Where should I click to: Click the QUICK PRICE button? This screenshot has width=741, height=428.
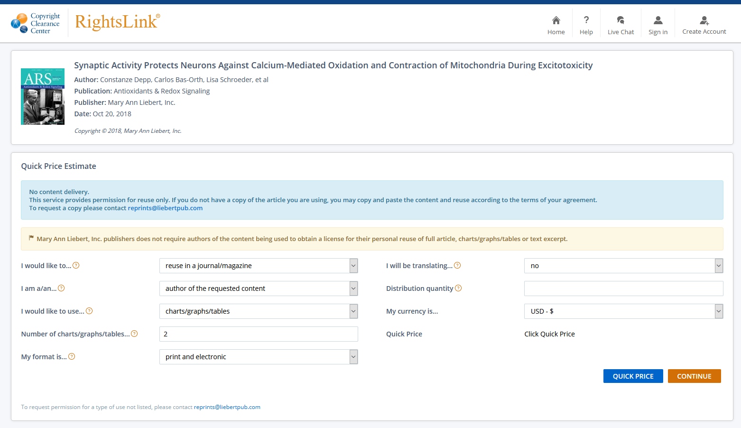point(633,376)
